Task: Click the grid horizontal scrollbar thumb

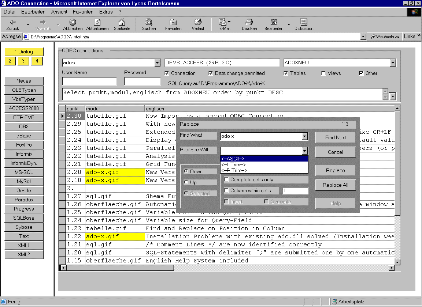Action: (x=120, y=268)
